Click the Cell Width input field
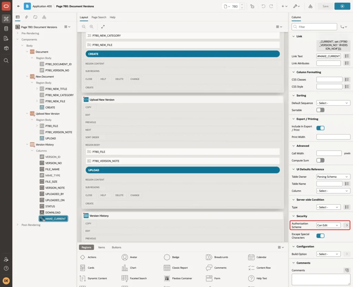Viewport: 353px width, 287px height. point(329,153)
